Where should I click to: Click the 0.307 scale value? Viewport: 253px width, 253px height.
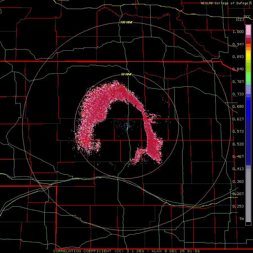pyautogui.click(x=238, y=194)
